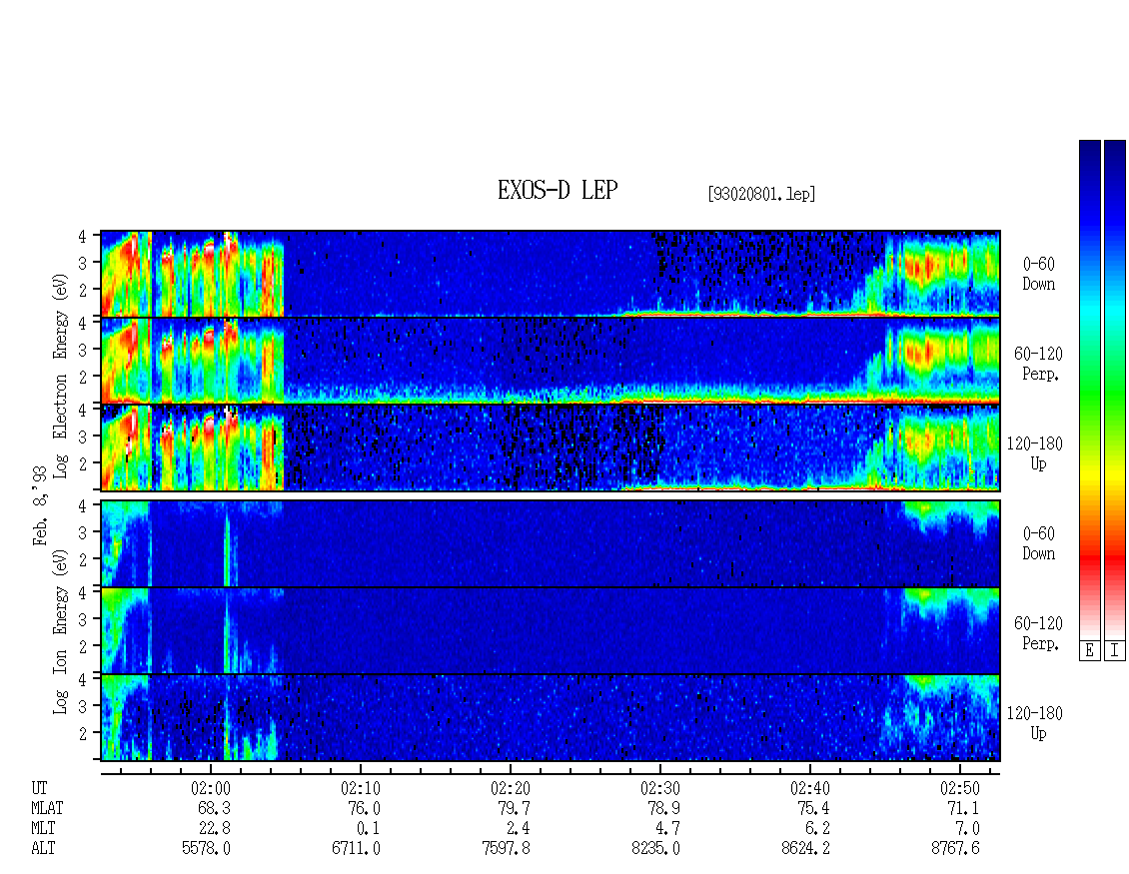Click the electron panel's 120-180 Up label

(x=1035, y=453)
